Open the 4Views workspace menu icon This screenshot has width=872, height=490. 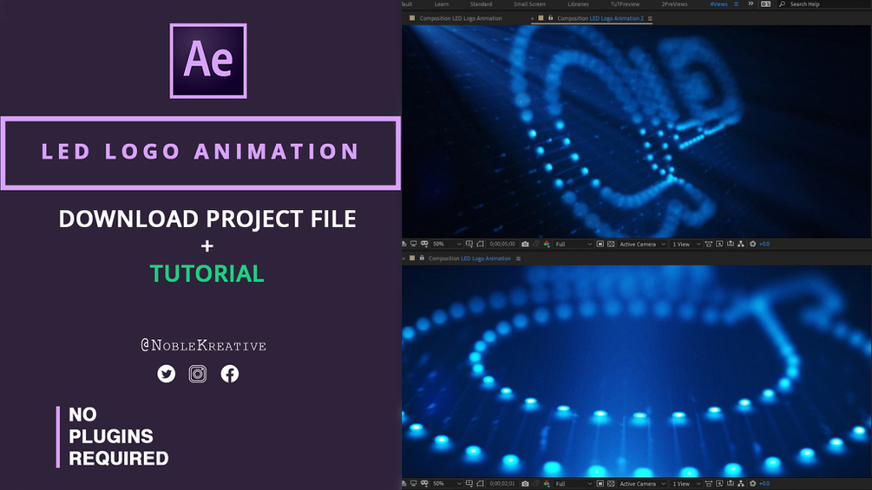(x=737, y=3)
